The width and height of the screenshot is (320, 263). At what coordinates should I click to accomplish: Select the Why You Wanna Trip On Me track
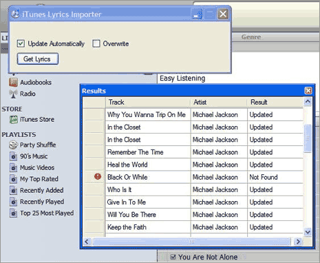tap(148, 115)
